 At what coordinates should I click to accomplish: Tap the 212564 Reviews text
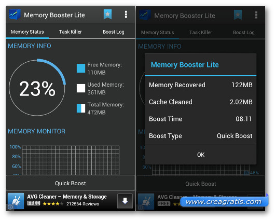pos(82,204)
